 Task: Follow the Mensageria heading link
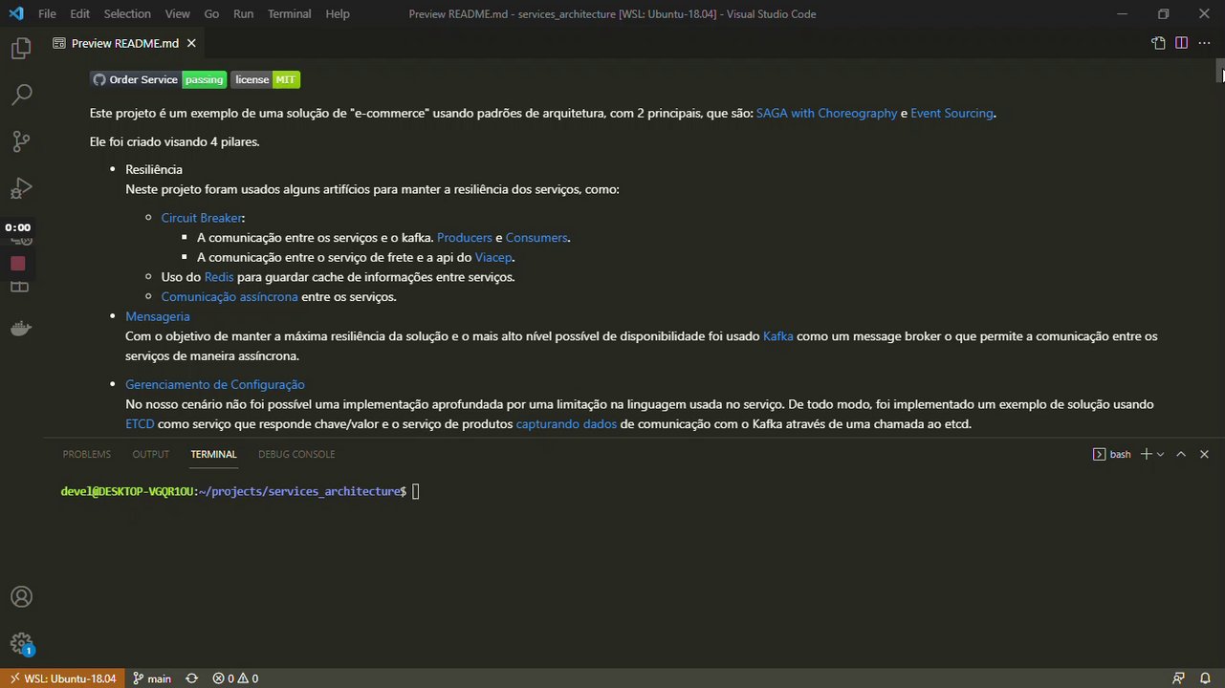[158, 316]
